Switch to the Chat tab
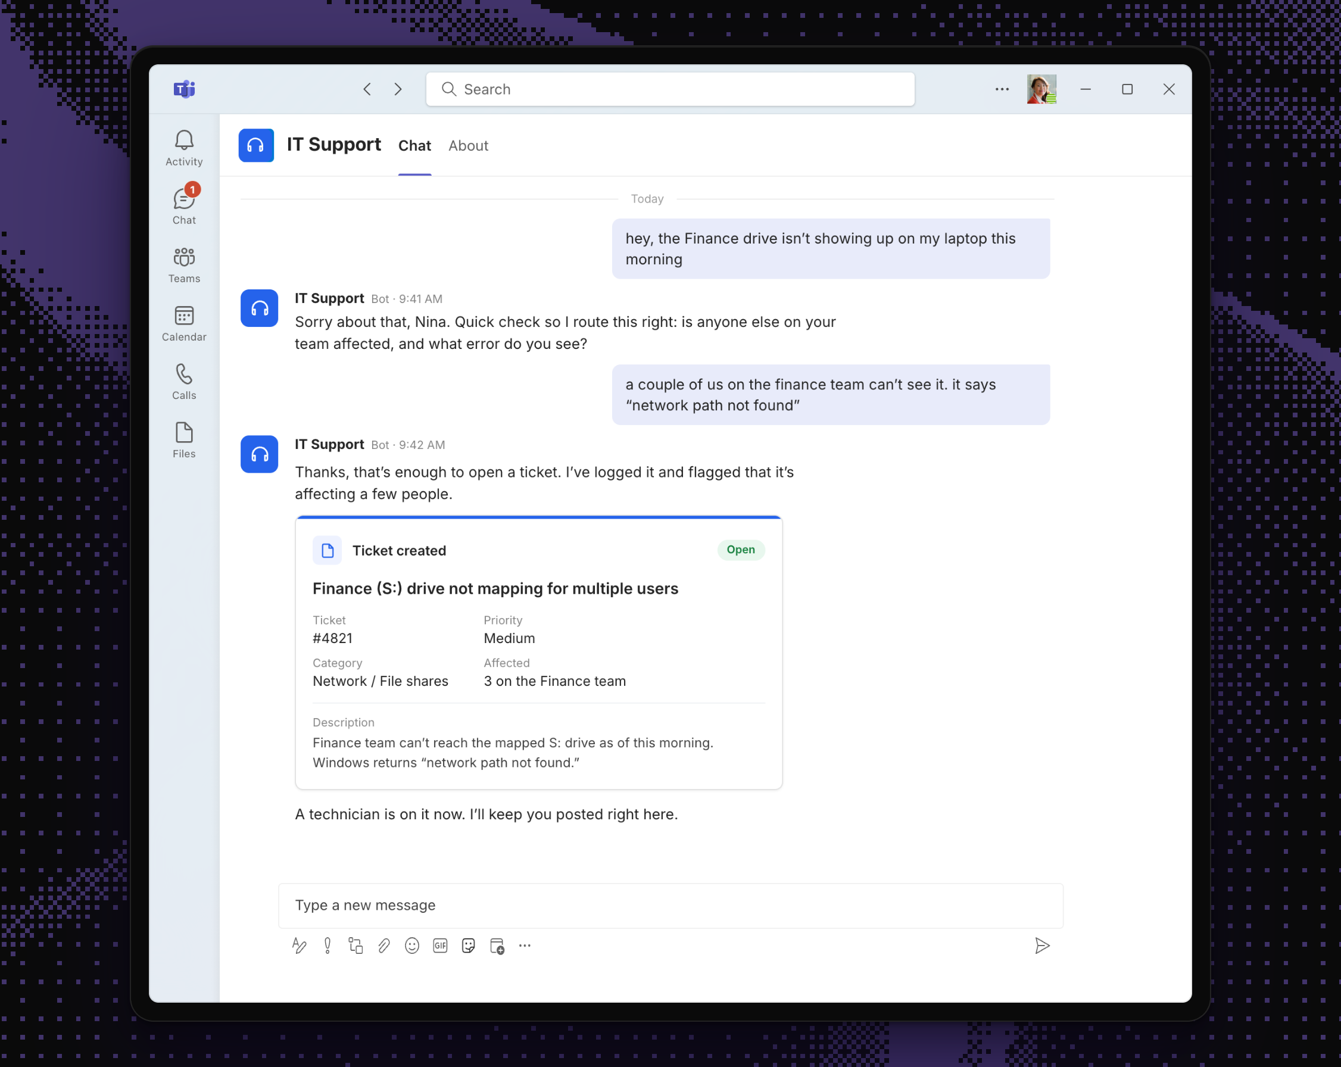 point(414,145)
